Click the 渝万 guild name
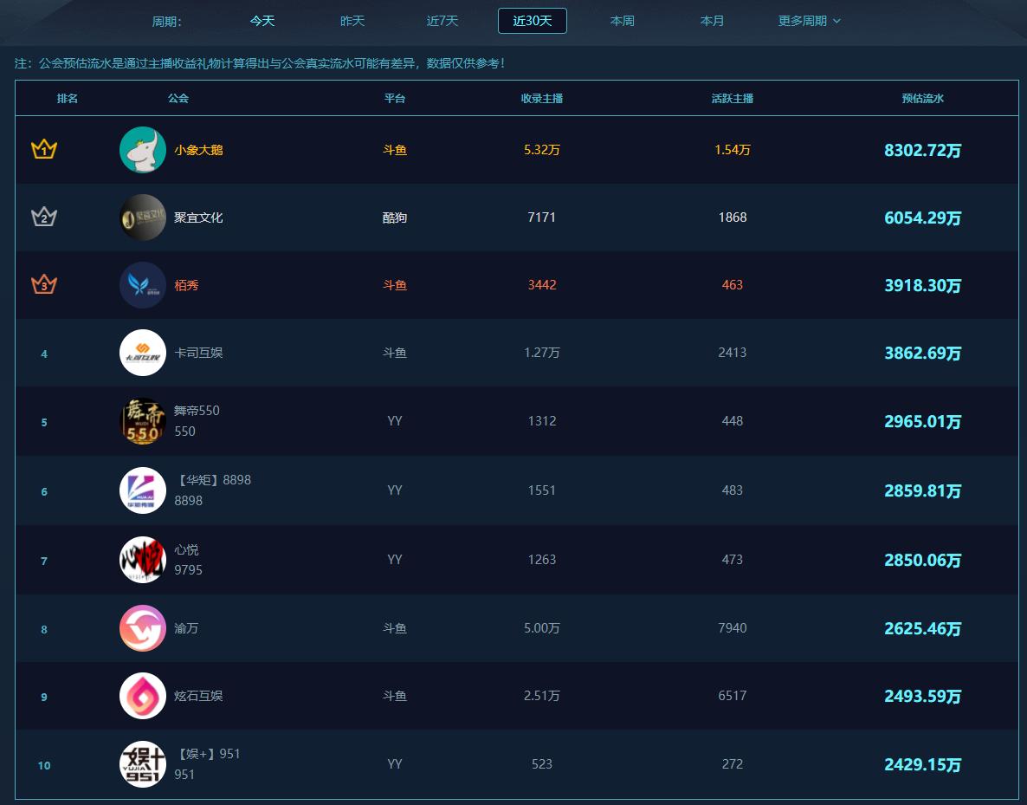 pos(187,628)
